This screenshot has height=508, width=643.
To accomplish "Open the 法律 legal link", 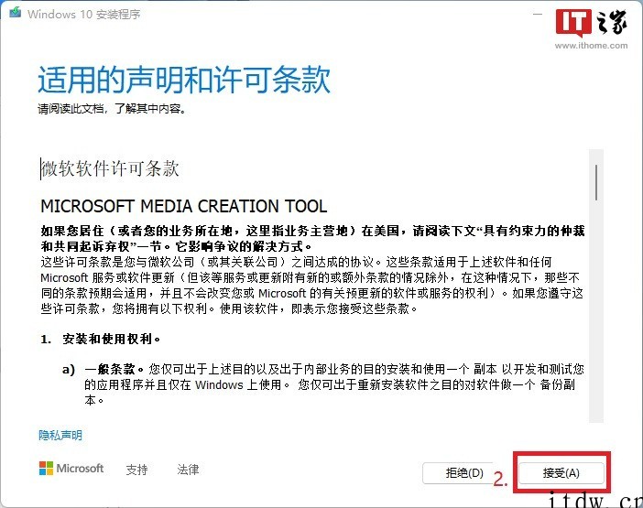I will [188, 470].
